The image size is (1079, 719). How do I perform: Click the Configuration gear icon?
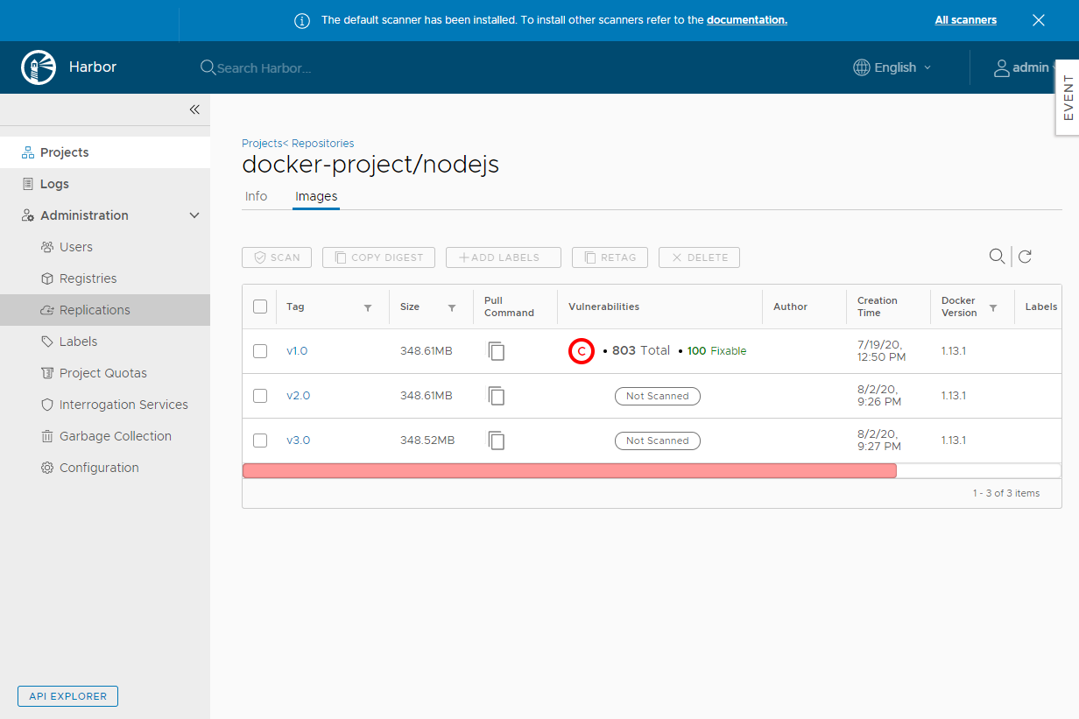47,468
